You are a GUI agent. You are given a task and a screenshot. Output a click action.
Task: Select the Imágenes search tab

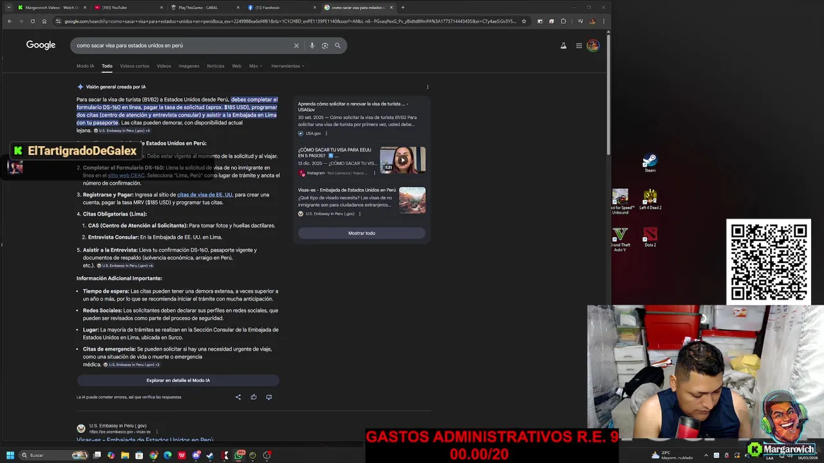pos(189,66)
